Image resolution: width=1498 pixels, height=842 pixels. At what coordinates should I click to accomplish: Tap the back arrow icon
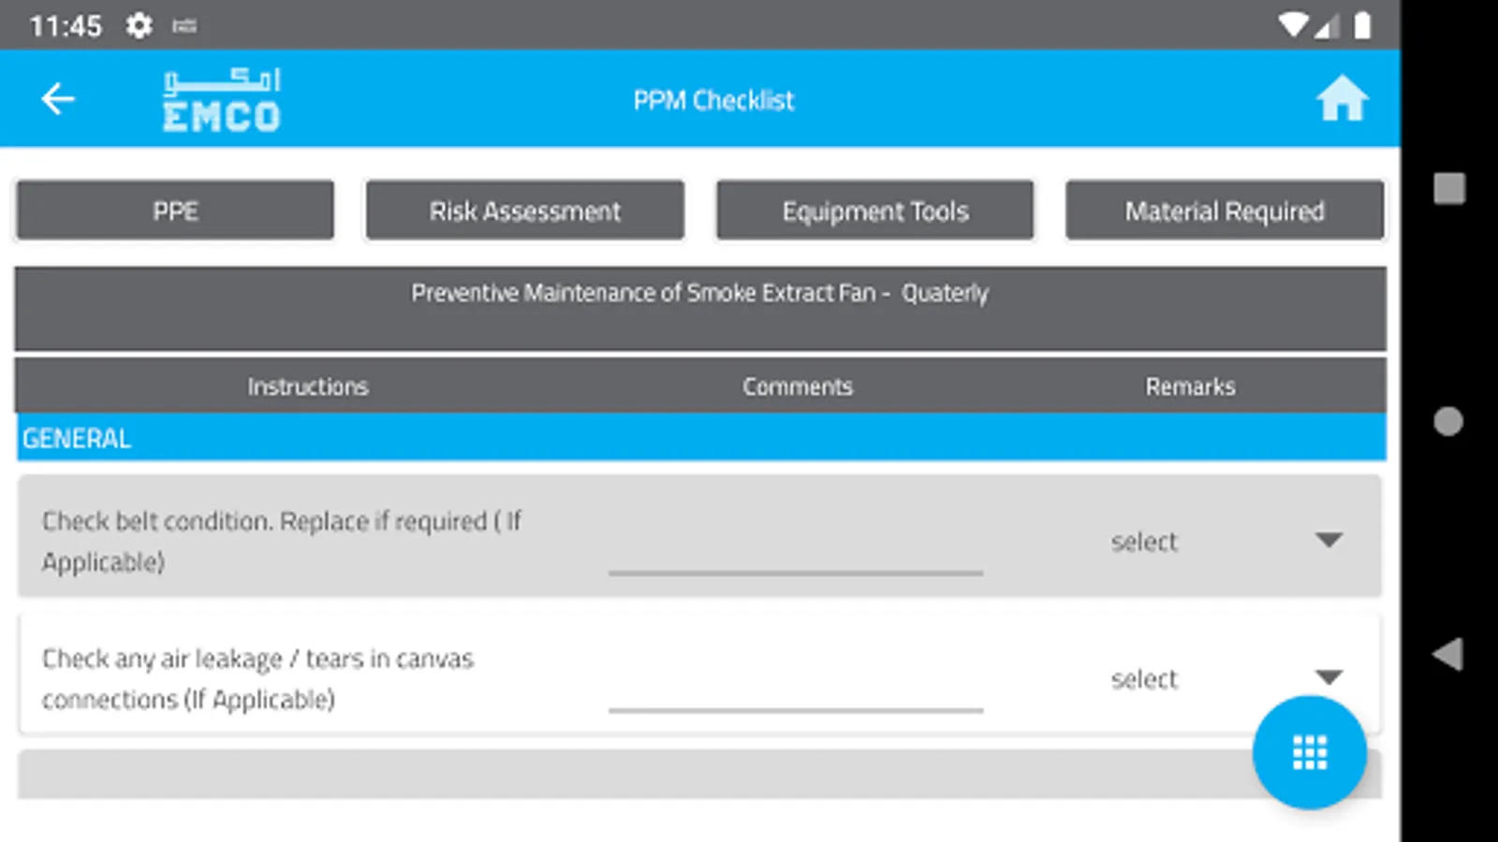(x=58, y=99)
